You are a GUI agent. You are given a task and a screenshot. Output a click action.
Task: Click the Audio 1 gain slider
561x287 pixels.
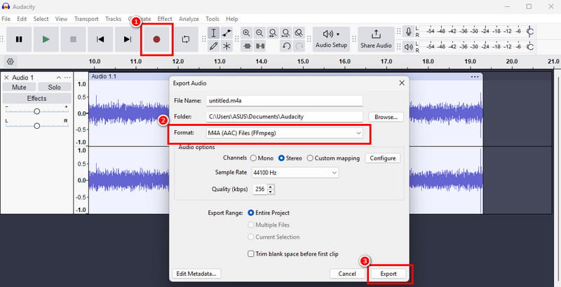(x=36, y=111)
